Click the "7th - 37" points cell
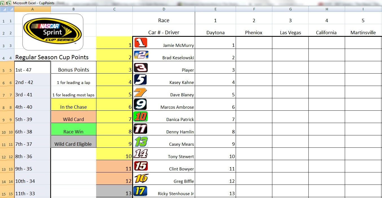382x198 pixels. [x=33, y=142]
